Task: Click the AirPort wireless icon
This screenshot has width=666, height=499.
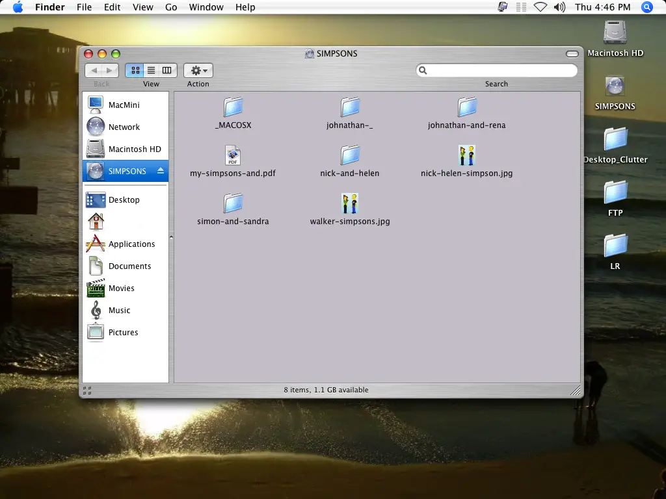Action: pyautogui.click(x=540, y=7)
